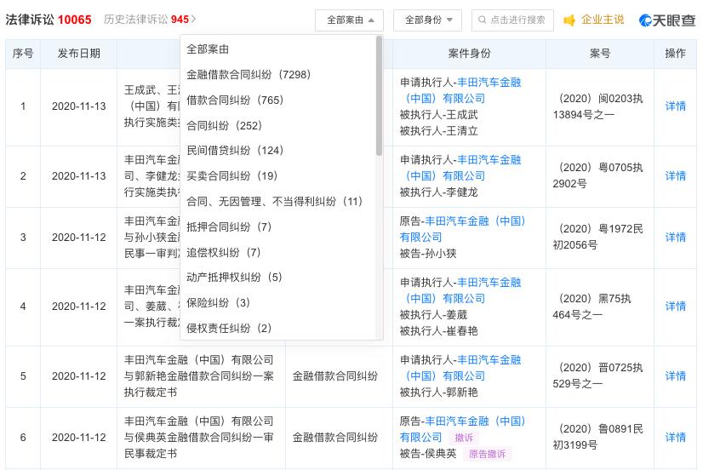This screenshot has width=703, height=470.
Task: Open 详情 for row 6
Action: coord(675,438)
